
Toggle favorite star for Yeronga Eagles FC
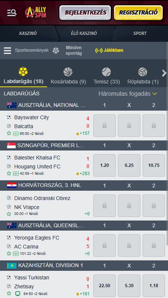[9, 254]
